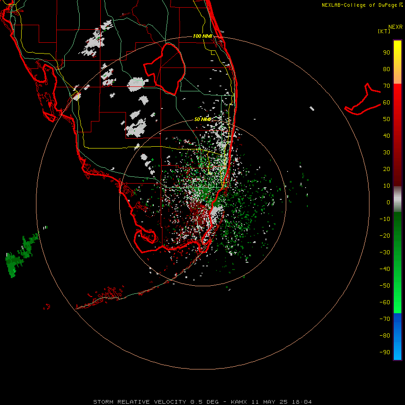The height and width of the screenshot is (405, 405).
Task: Select the positive 20 value on the velocity scale
Action: [x=387, y=169]
